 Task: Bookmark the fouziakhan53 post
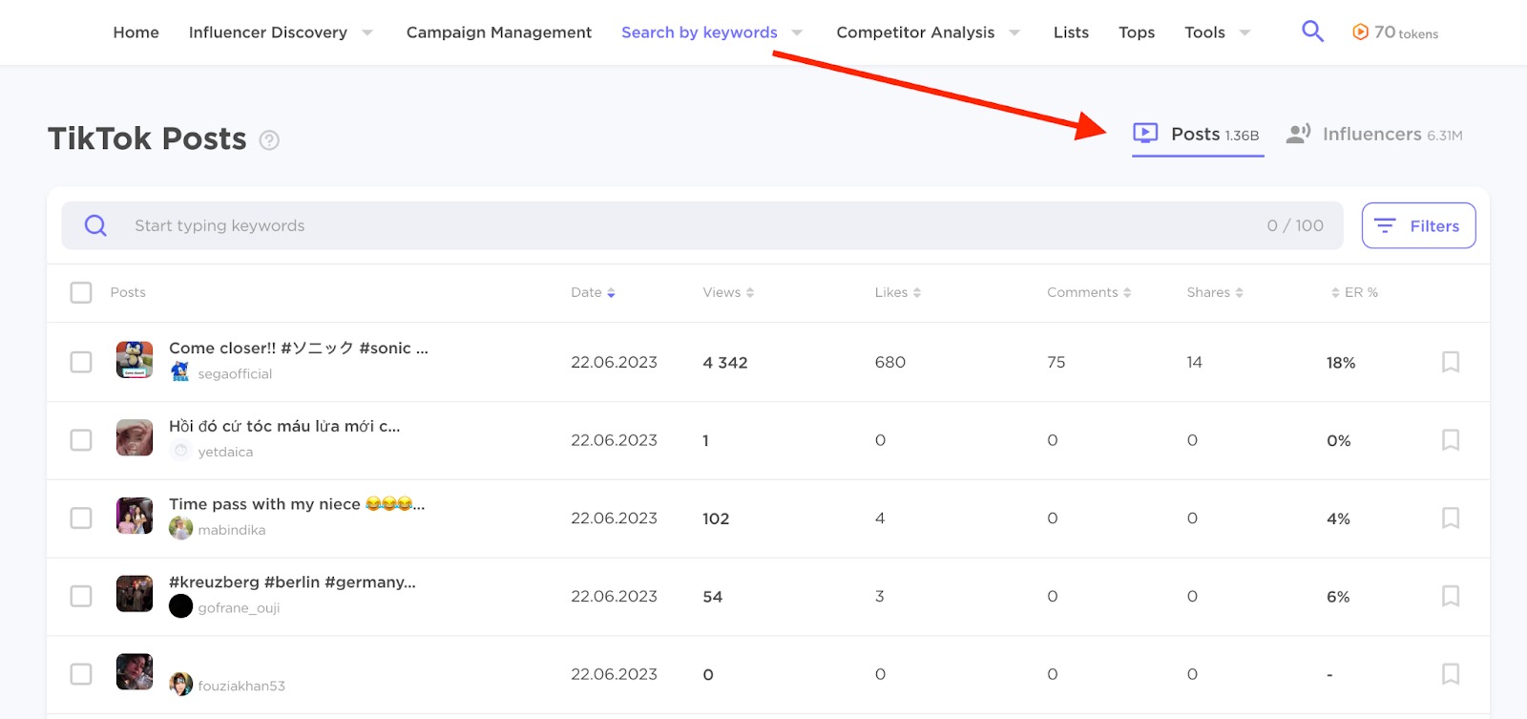pos(1451,674)
